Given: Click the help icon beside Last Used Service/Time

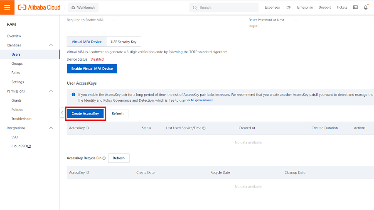Looking at the screenshot, I should tap(204, 128).
